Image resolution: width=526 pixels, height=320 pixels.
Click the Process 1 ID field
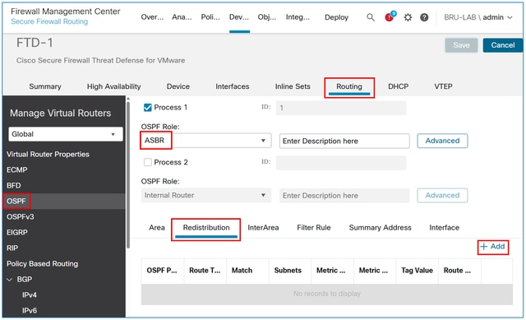point(341,108)
